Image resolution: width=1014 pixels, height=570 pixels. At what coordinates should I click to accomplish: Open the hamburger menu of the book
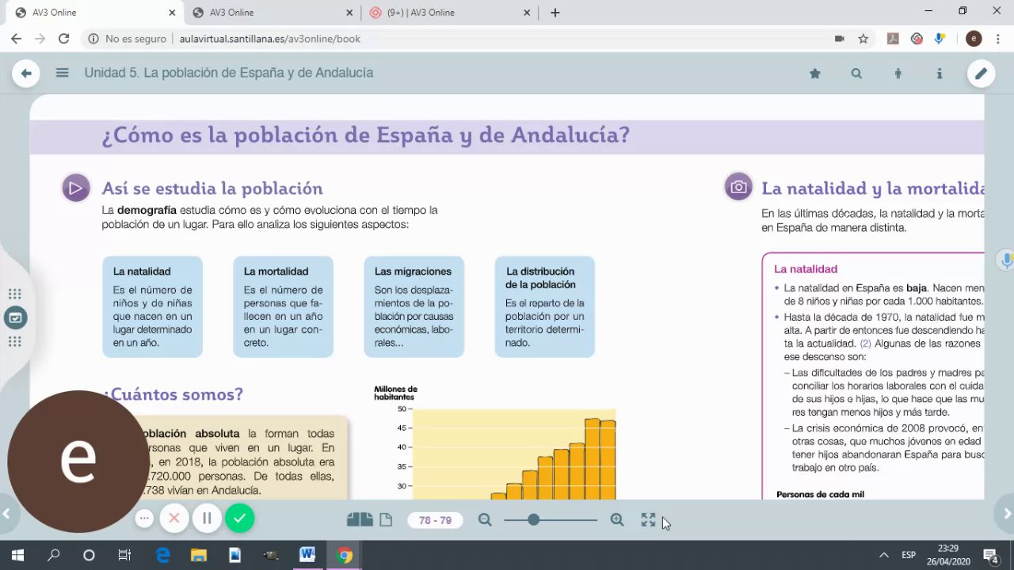point(63,73)
